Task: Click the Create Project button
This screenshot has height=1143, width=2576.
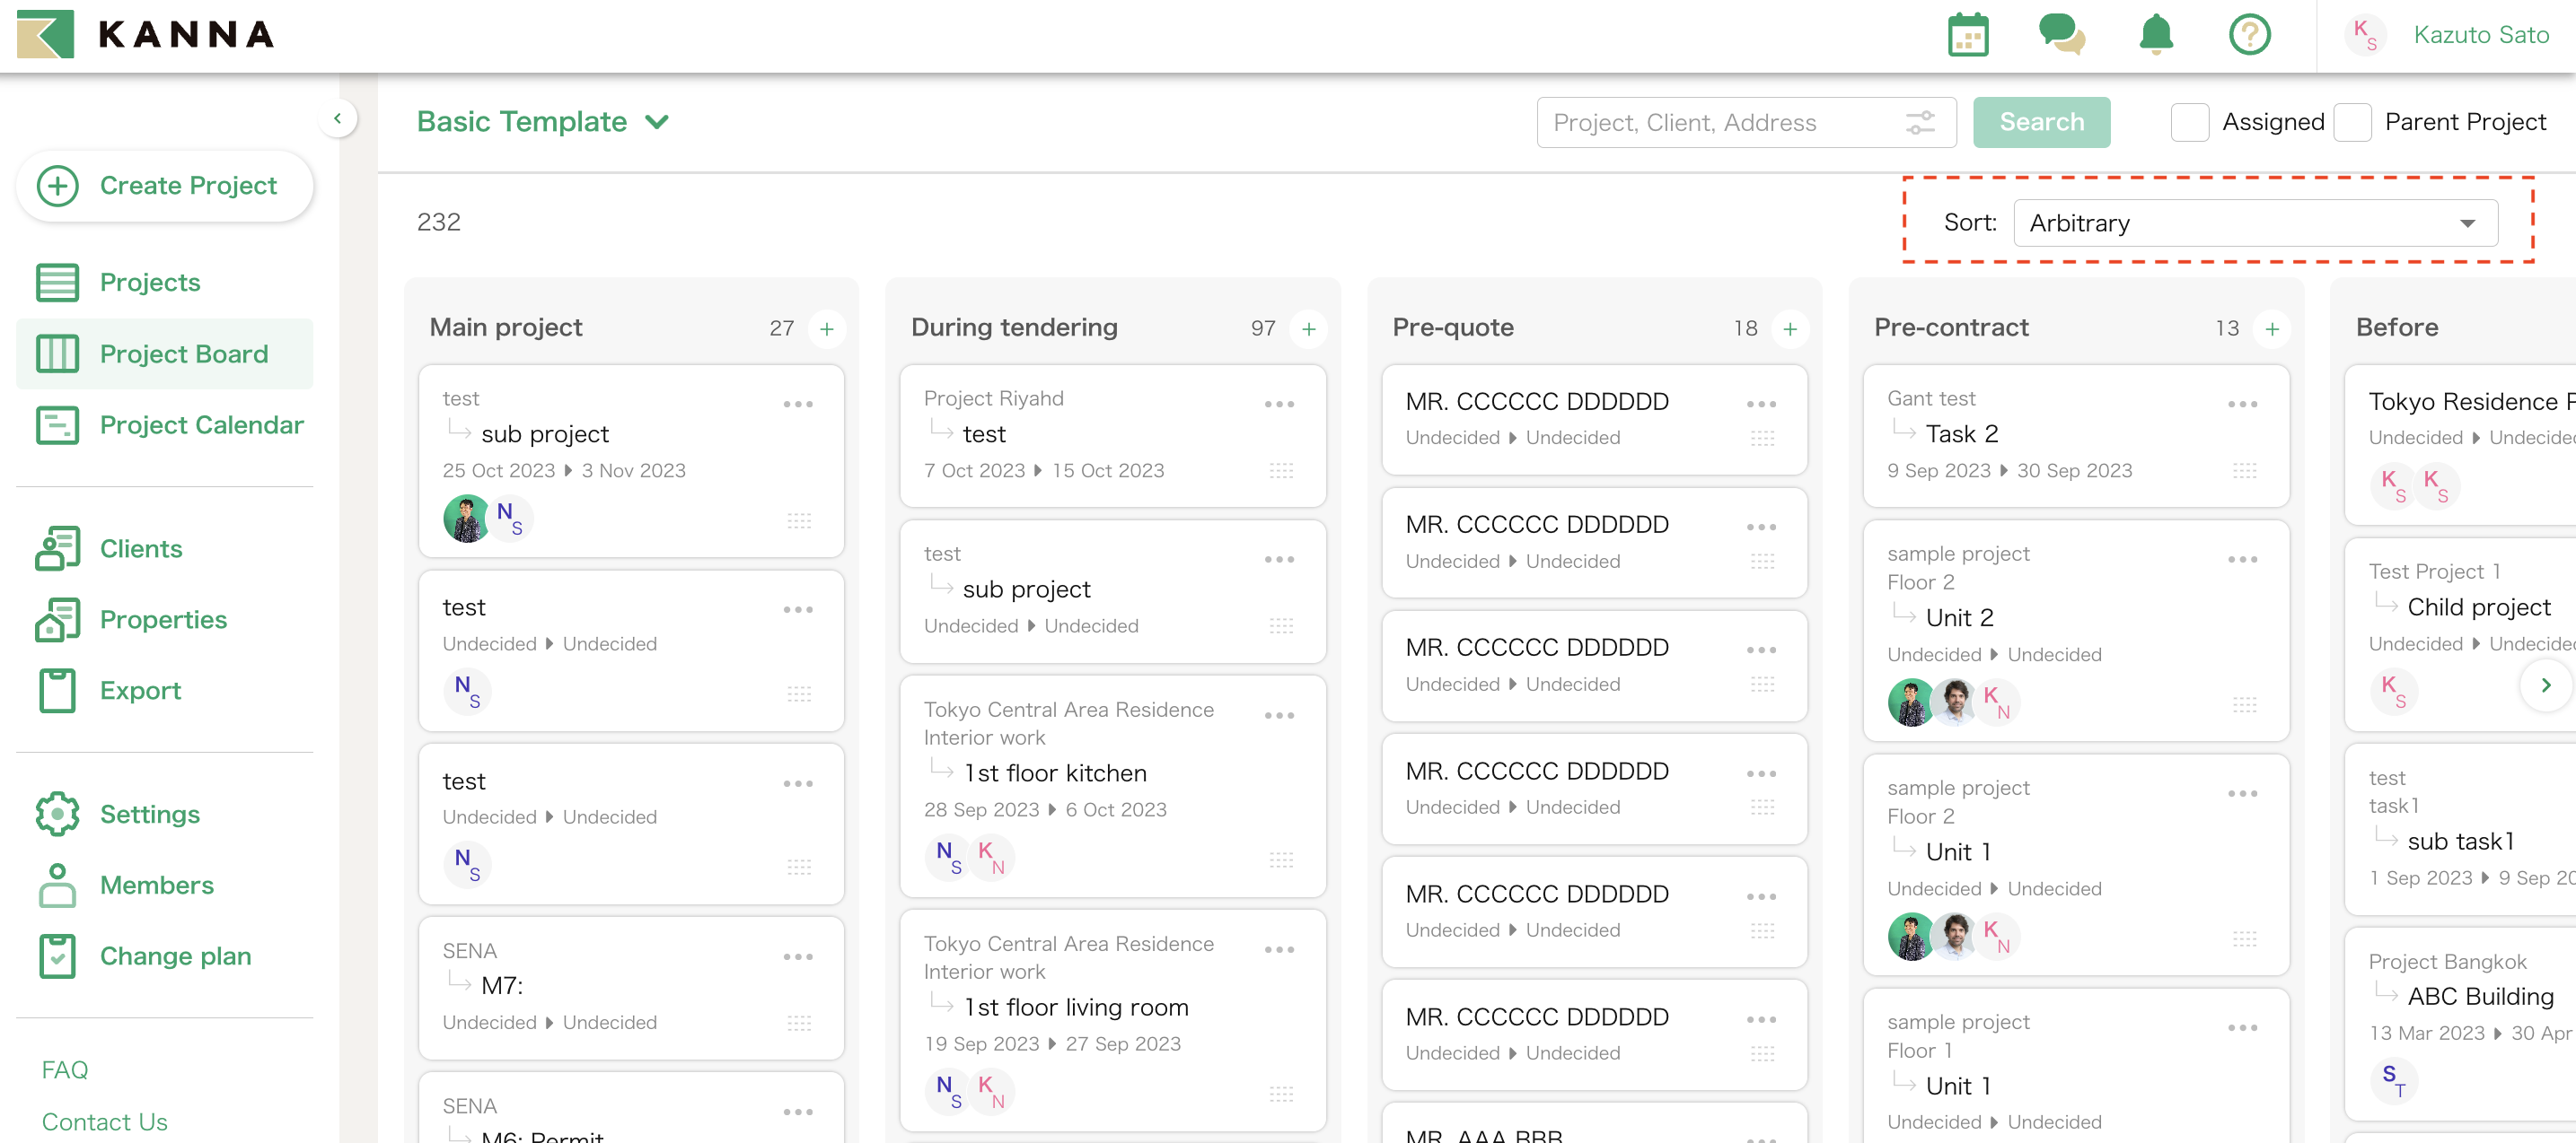Action: pos(164,186)
